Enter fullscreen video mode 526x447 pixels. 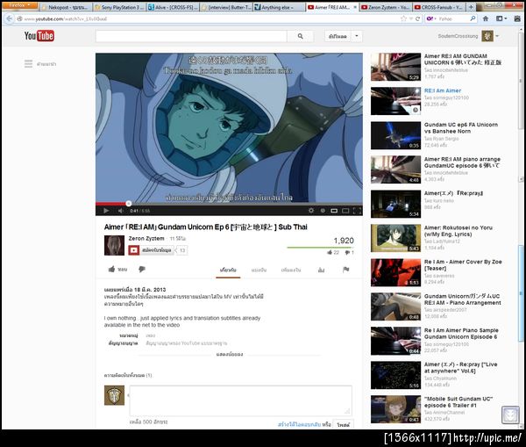[357, 211]
